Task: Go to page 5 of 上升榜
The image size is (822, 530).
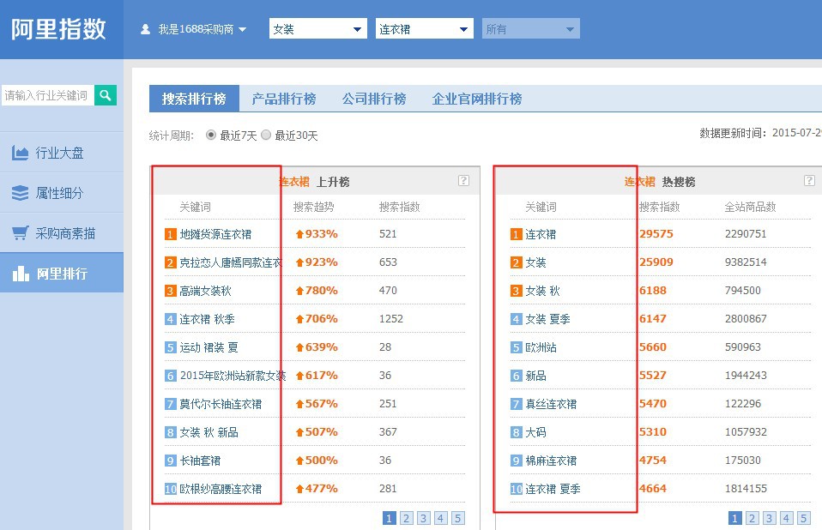Action: click(x=457, y=519)
